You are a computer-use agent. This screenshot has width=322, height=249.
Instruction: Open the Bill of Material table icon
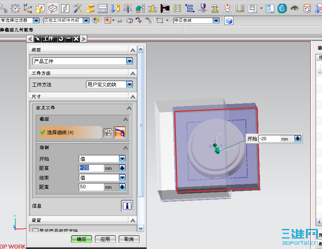point(239,8)
